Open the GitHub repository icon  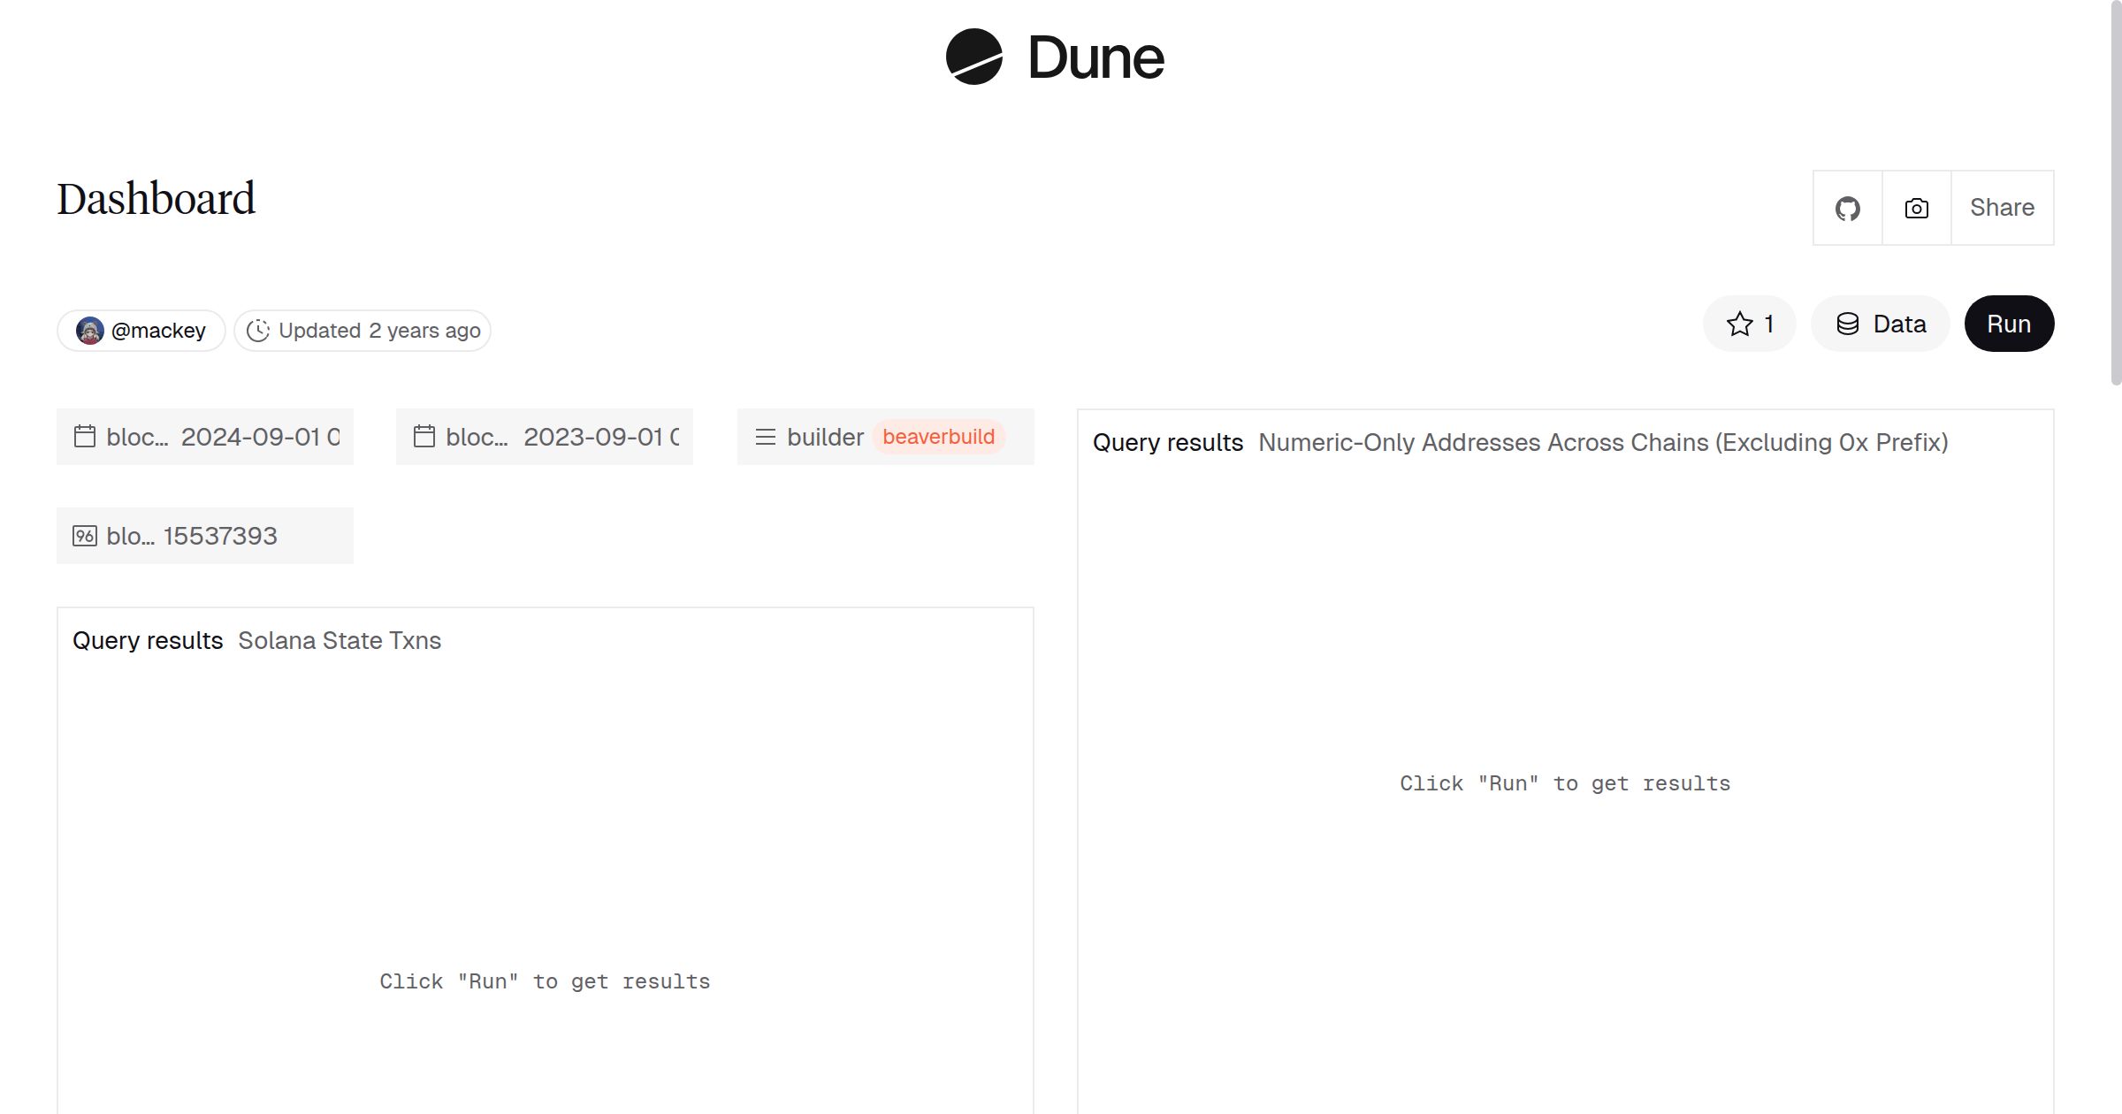pyautogui.click(x=1847, y=208)
